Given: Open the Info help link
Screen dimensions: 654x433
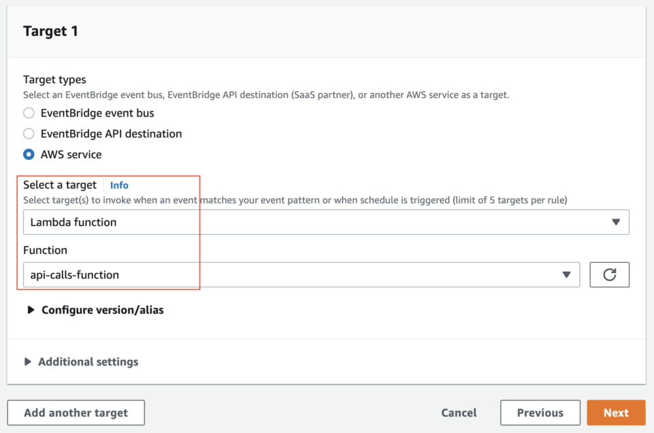Looking at the screenshot, I should click(119, 185).
